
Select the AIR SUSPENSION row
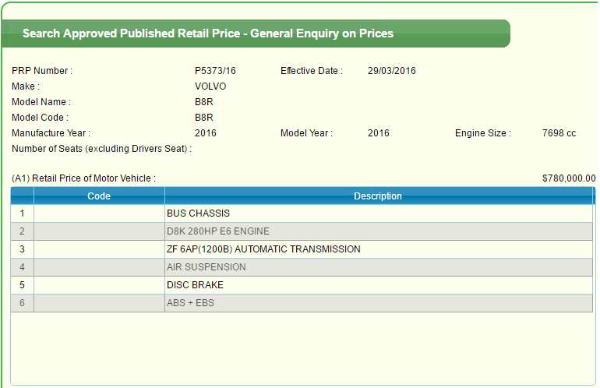pyautogui.click(x=206, y=267)
